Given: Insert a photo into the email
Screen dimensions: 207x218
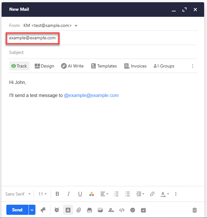Looking at the screenshot, I should [100, 210].
